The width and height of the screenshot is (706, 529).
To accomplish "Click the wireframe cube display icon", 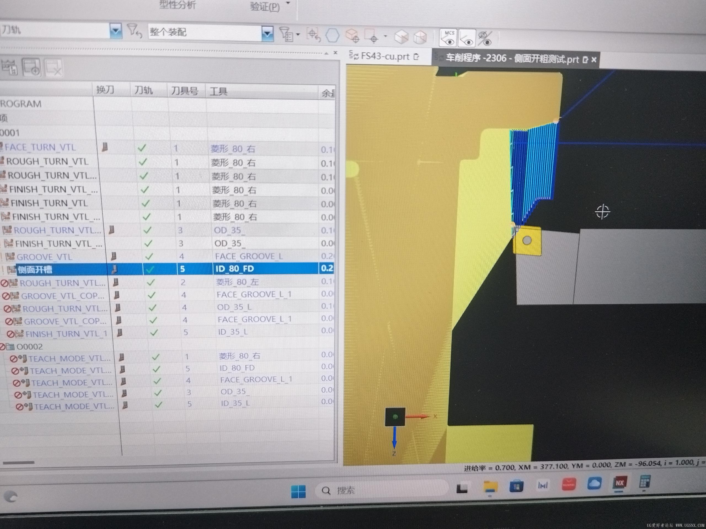I will (x=420, y=38).
